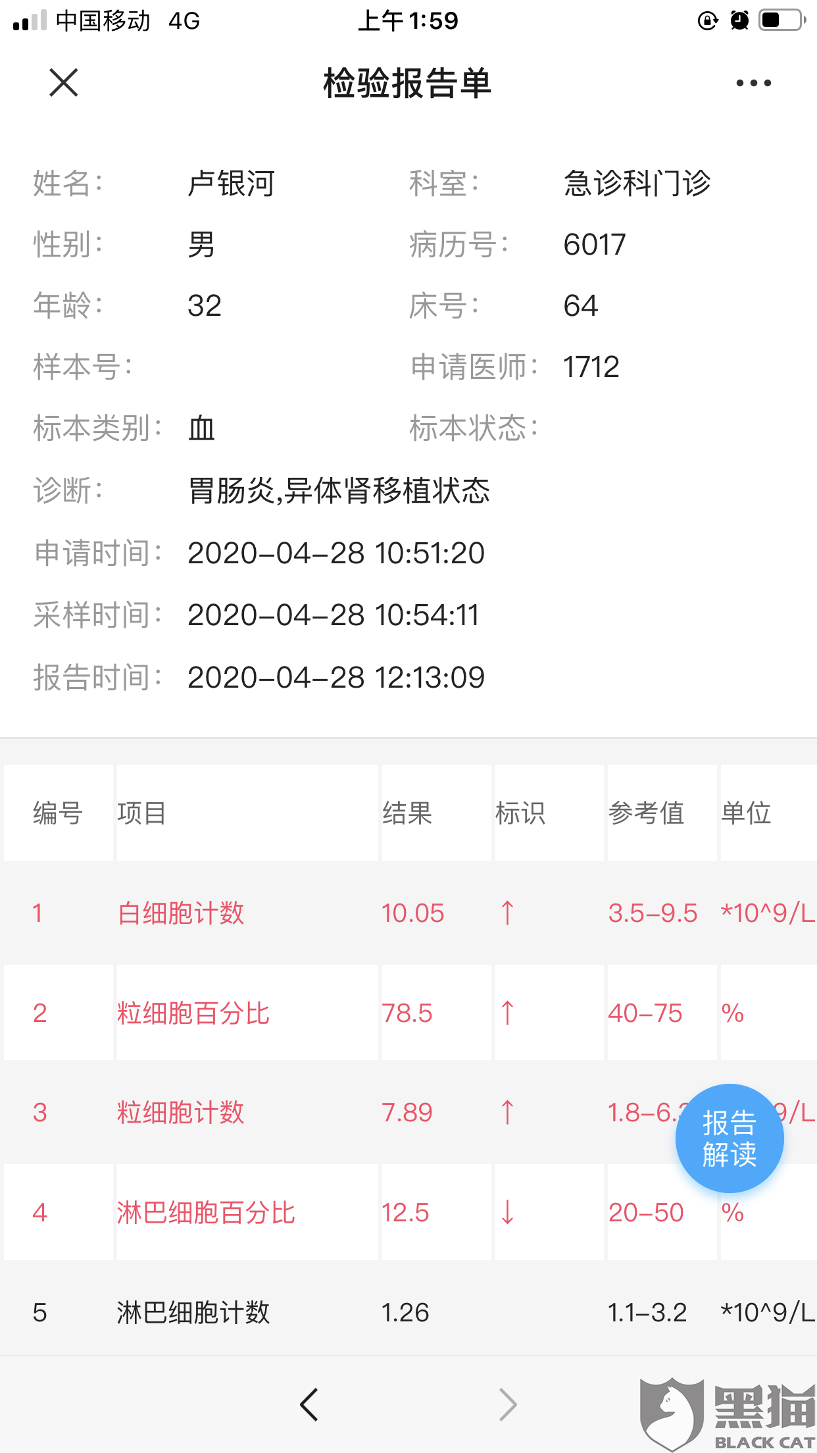
Task: Tap the 中国移动 4G carrier label
Action: point(128,20)
